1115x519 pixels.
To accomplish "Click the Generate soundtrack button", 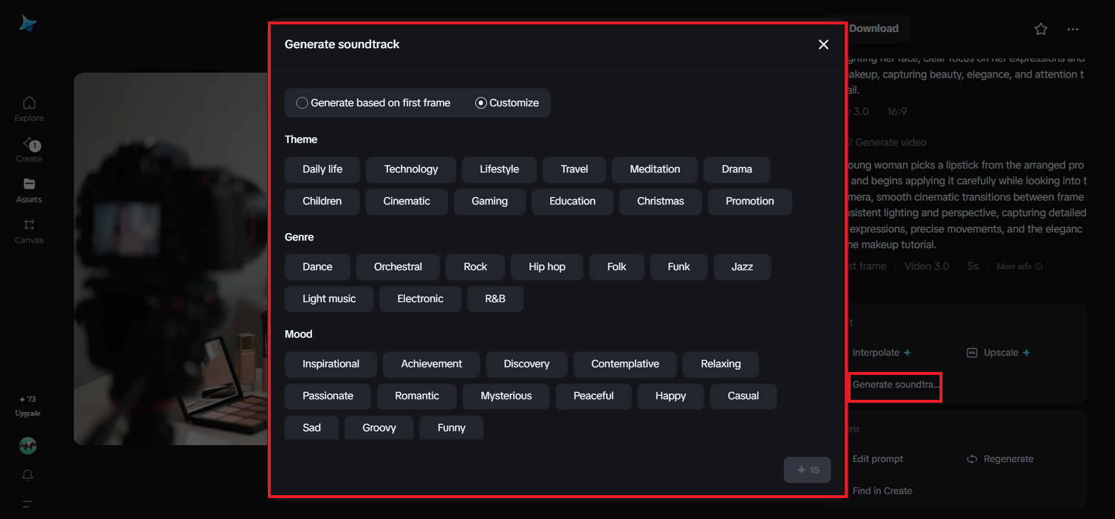I will 895,385.
